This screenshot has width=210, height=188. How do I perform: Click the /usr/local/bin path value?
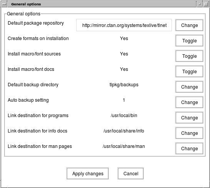tap(124, 116)
